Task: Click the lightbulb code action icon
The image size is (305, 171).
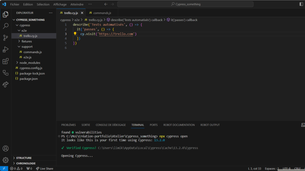Action: (75, 34)
